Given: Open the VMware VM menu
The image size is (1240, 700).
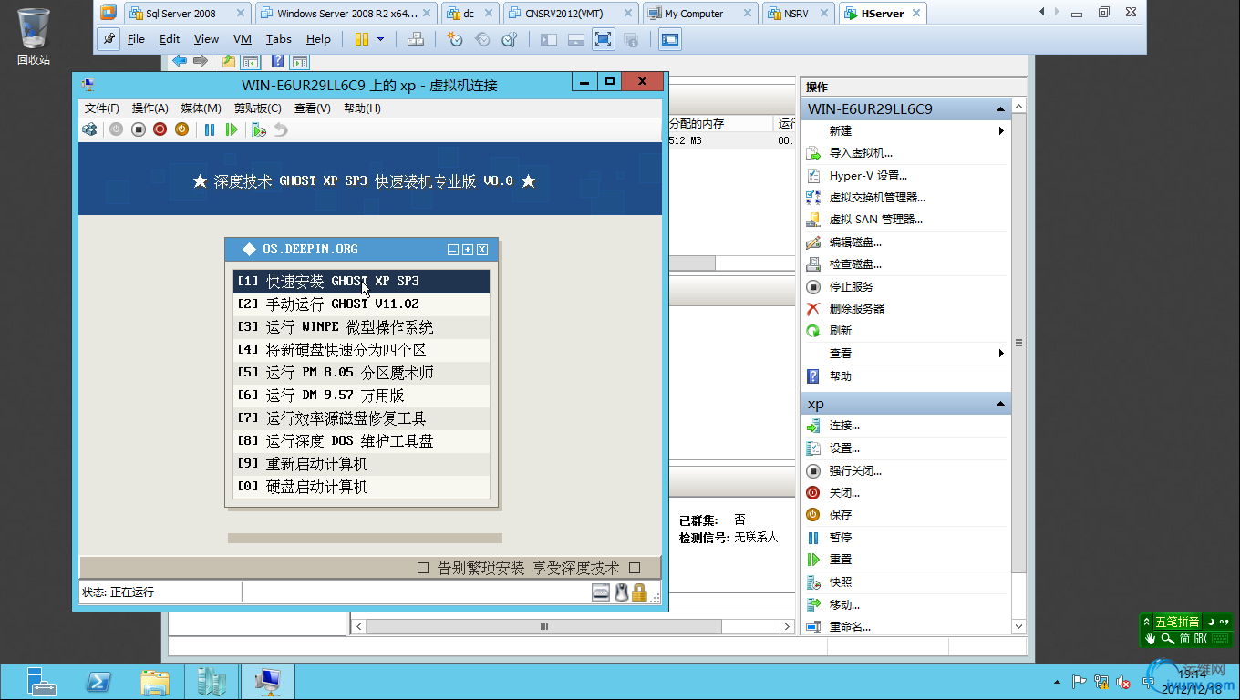Looking at the screenshot, I should coord(243,39).
